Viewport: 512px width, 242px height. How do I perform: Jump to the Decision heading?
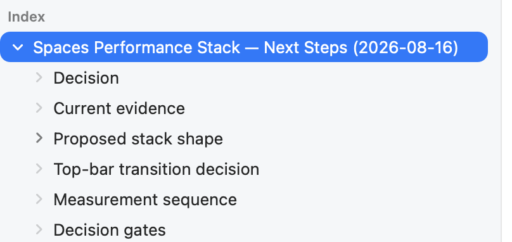(86, 79)
